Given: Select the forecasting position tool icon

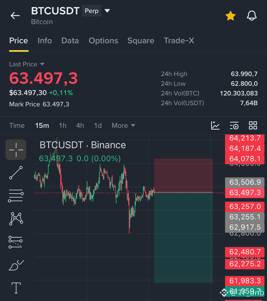Looking at the screenshot, I should point(15,242).
